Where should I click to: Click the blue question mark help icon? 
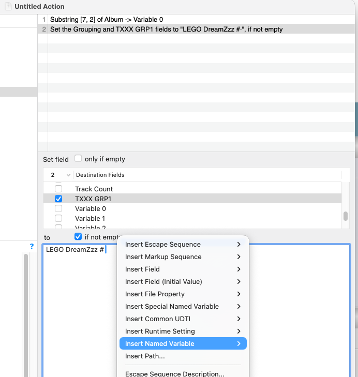pyautogui.click(x=32, y=247)
